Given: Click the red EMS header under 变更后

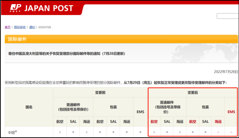Looking at the screenshot, I should tap(231, 112).
